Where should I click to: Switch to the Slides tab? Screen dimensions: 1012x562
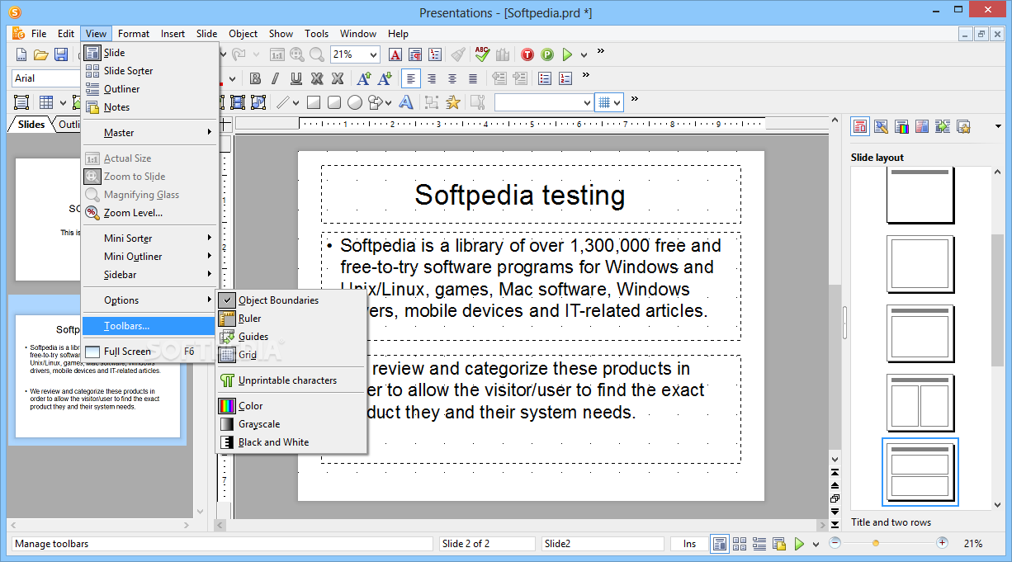coord(31,125)
